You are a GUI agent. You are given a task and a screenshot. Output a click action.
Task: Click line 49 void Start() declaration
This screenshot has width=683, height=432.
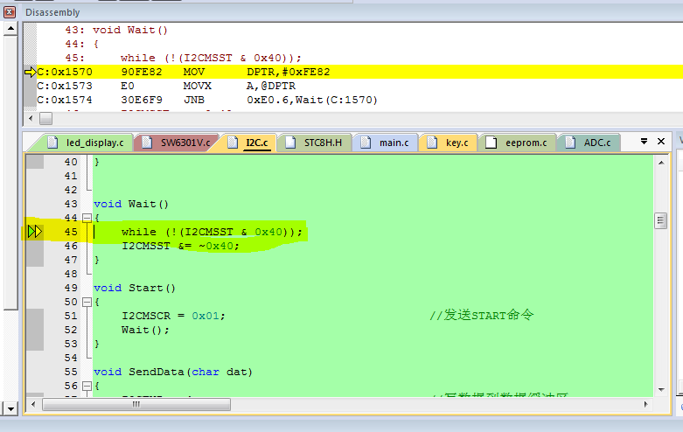pos(135,288)
